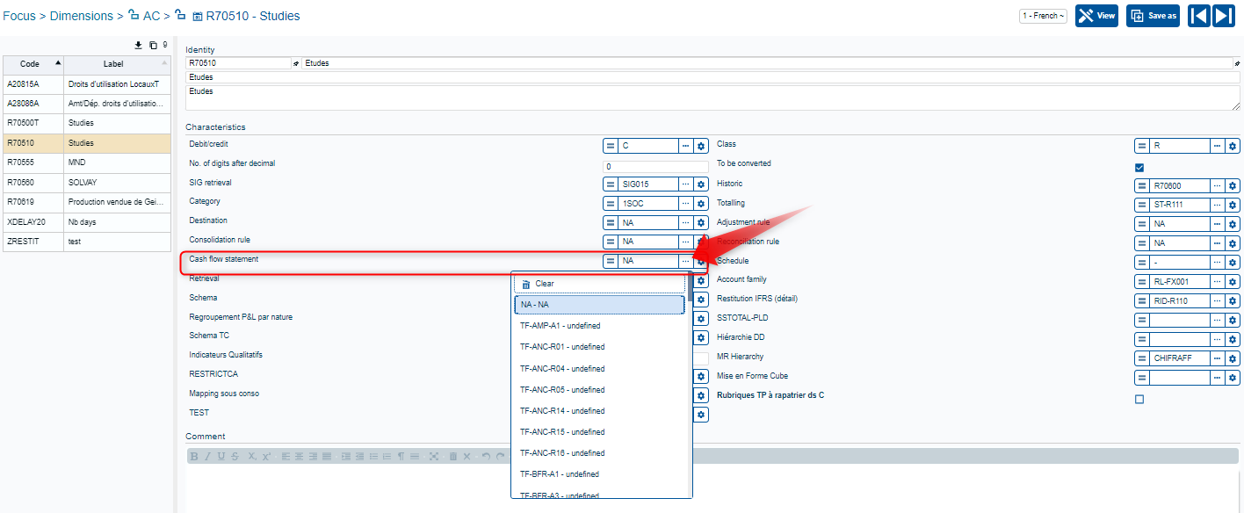Open the ellipsis picker for Totalling ST-R111
Image resolution: width=1244 pixels, height=513 pixels.
(1218, 205)
